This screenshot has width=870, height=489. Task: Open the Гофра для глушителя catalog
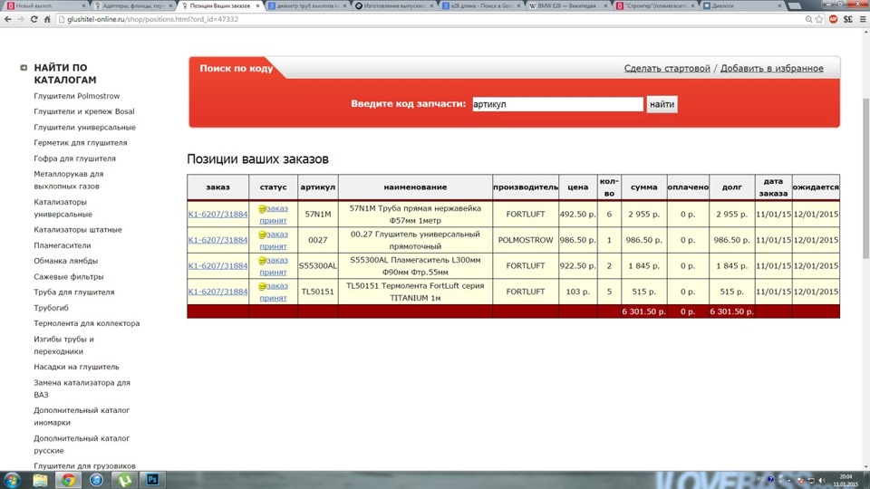(x=74, y=158)
